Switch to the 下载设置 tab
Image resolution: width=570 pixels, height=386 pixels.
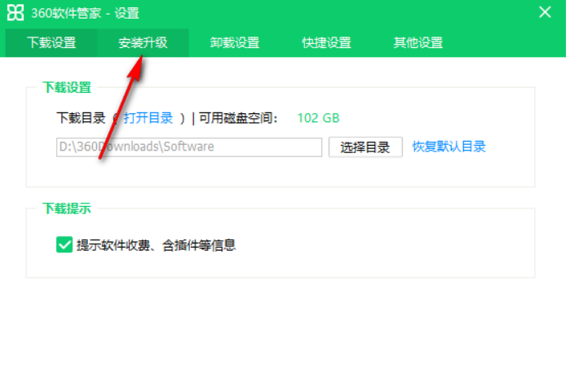pos(51,43)
